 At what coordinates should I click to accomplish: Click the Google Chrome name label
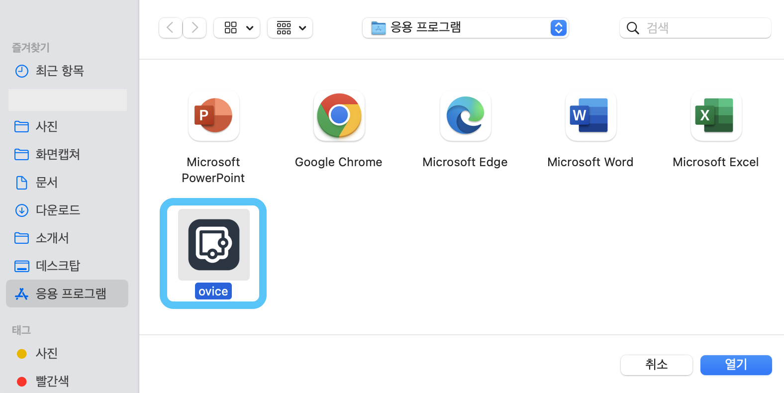click(339, 162)
